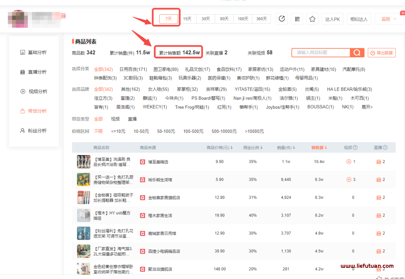Open the 监控 dropdown
Screen dimensions: 405x279
(x=389, y=19)
